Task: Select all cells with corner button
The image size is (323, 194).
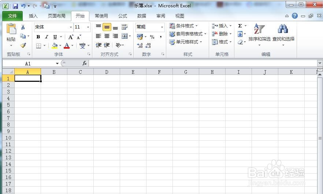Action: (8, 72)
